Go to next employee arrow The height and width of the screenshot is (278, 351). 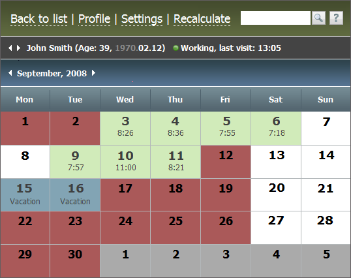(18, 48)
